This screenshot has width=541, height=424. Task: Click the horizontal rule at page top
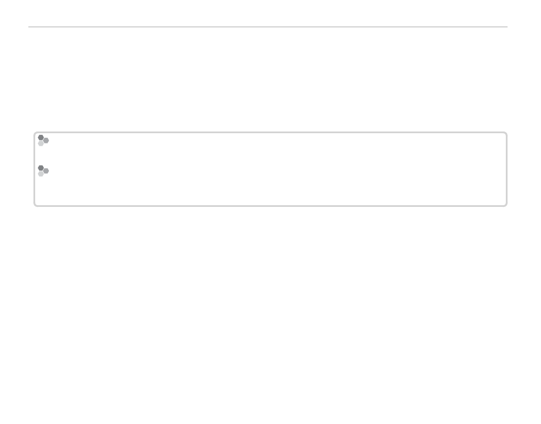[x=268, y=27]
